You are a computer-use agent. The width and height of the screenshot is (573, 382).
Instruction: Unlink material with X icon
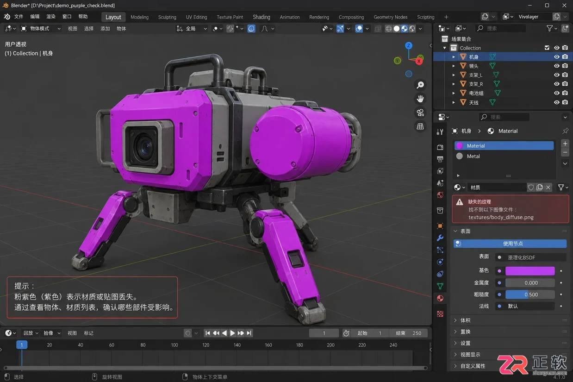(548, 188)
